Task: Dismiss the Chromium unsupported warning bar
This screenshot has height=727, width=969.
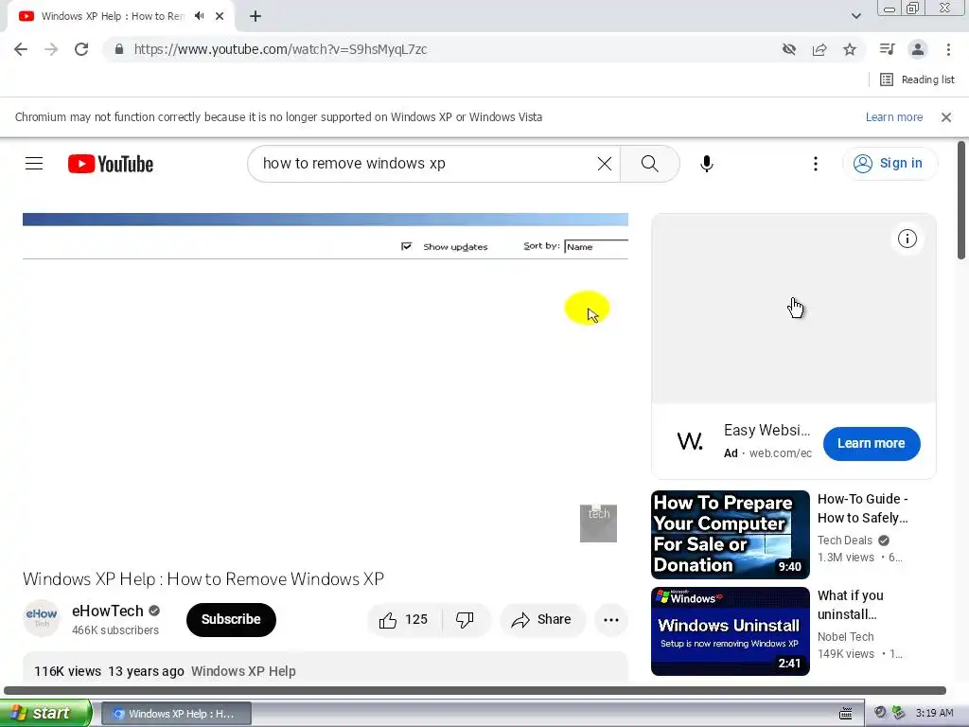Action: [x=945, y=116]
